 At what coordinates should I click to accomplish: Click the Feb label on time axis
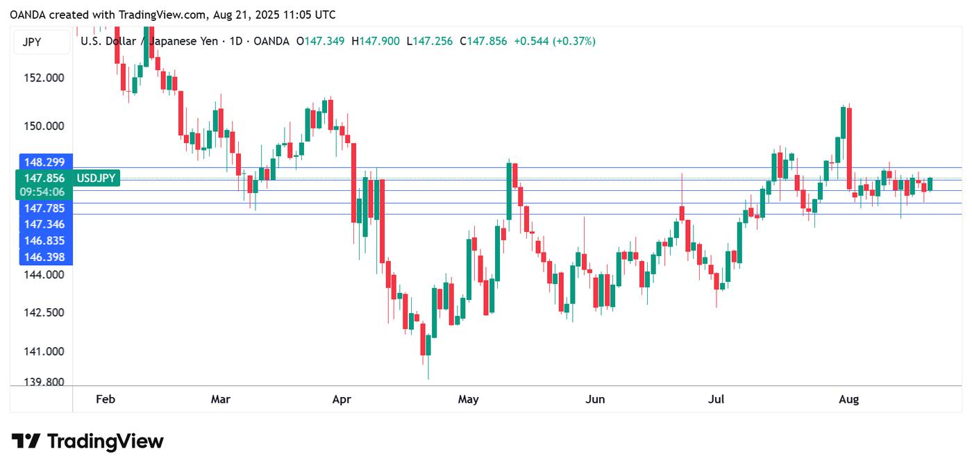[105, 399]
